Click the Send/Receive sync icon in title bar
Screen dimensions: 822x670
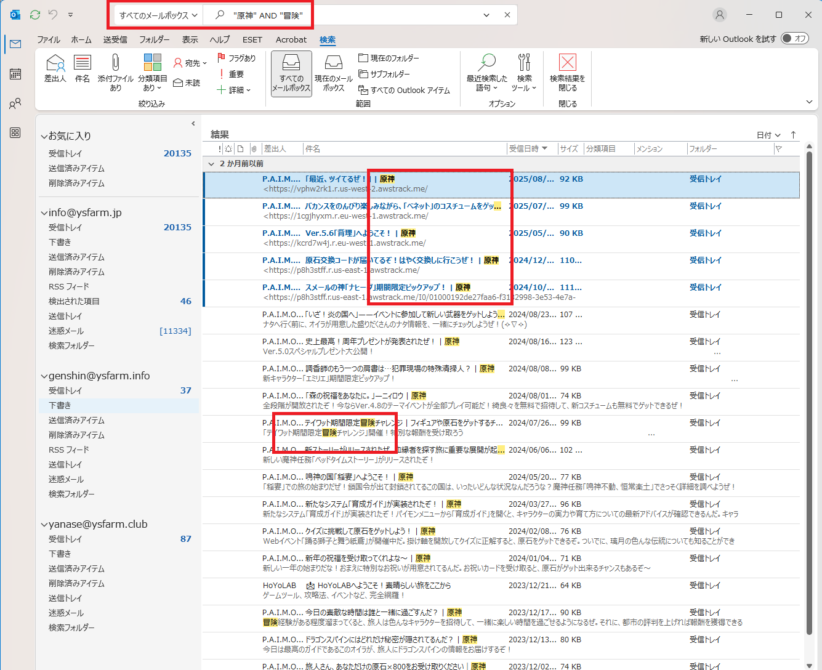tap(35, 15)
